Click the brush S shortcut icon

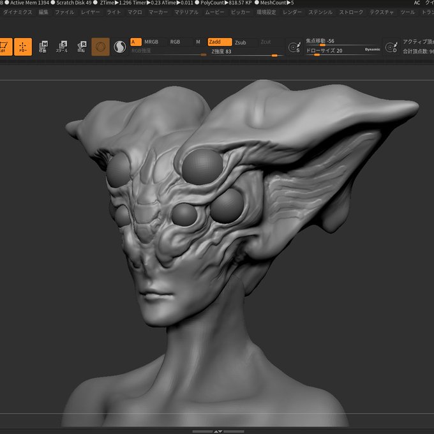294,47
